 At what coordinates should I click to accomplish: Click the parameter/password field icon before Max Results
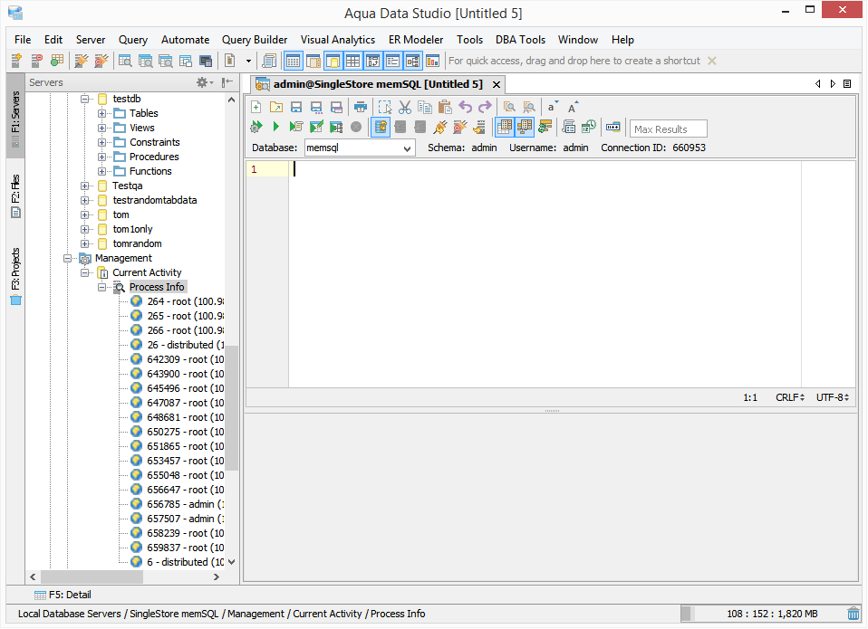click(612, 127)
